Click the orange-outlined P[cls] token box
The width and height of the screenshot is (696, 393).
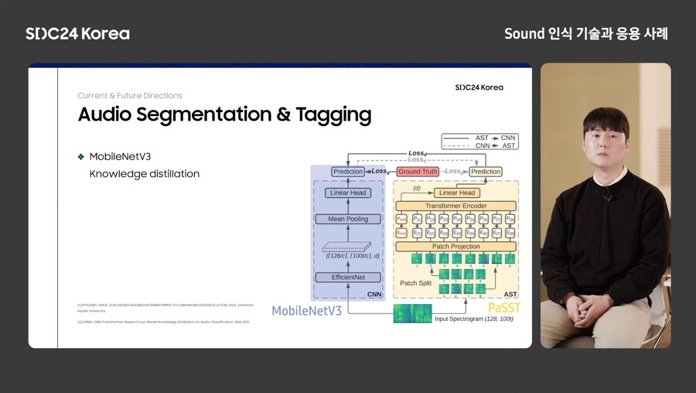401,220
